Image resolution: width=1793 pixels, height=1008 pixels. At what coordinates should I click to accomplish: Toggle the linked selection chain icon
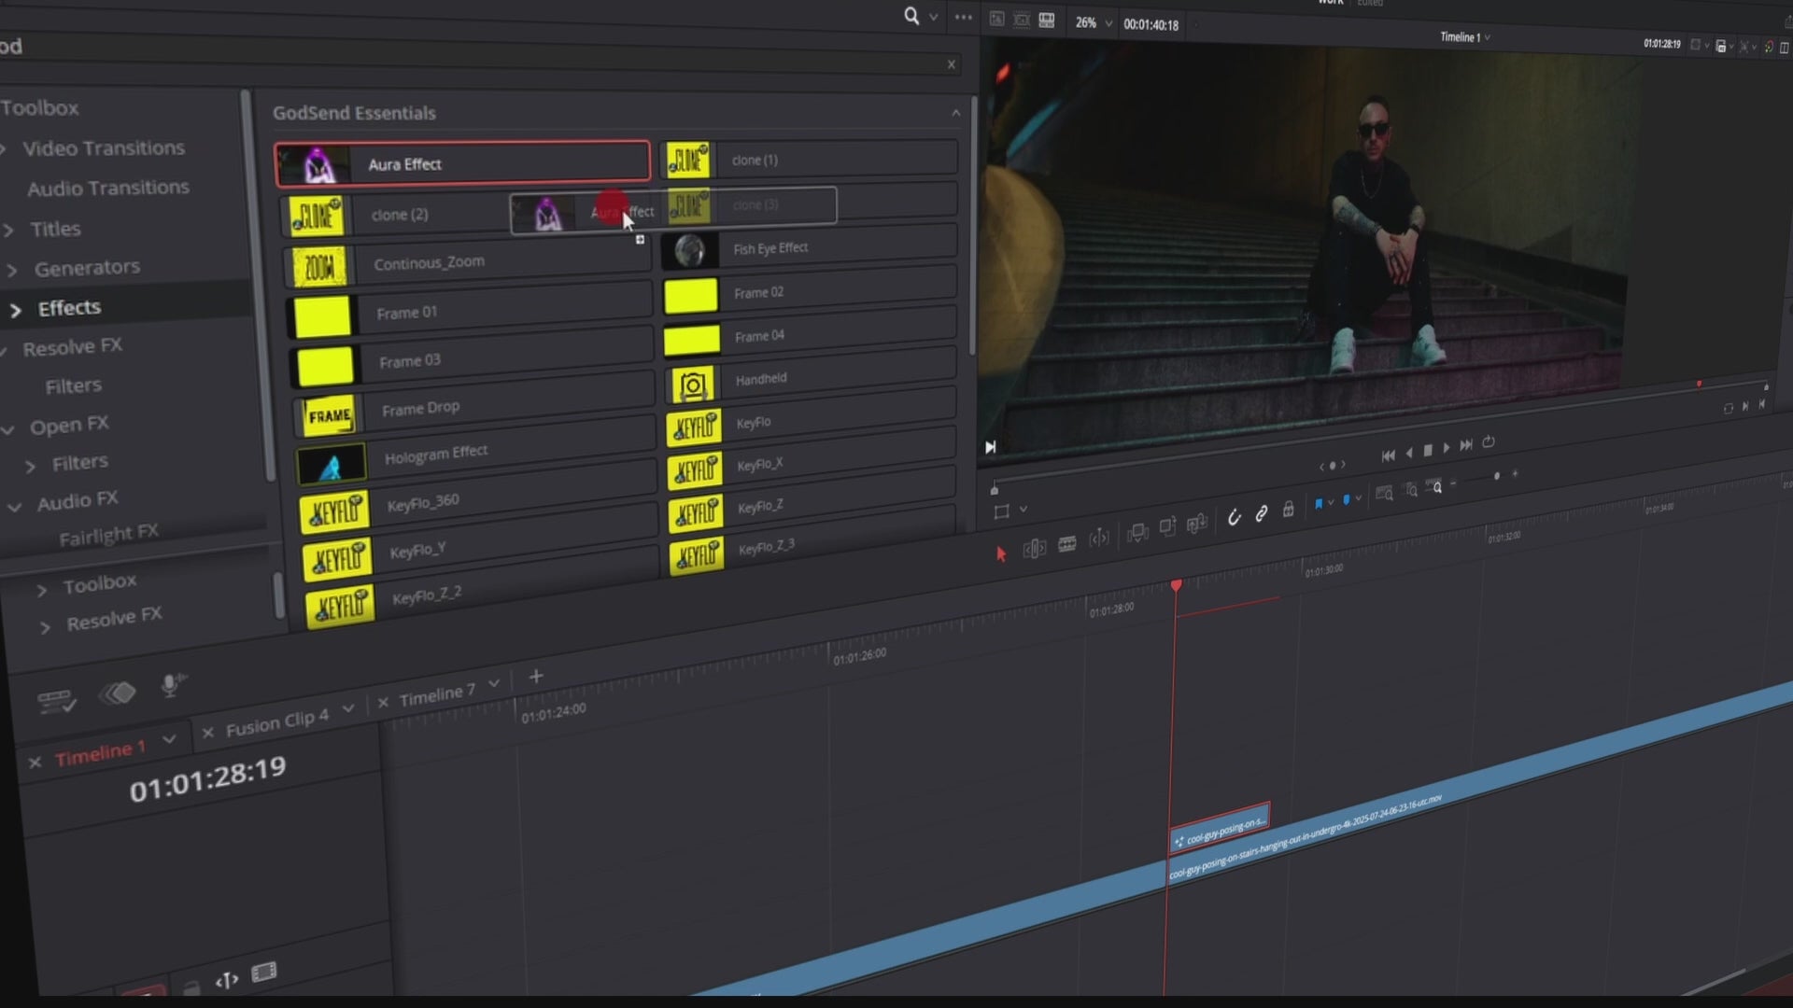coord(1262,513)
